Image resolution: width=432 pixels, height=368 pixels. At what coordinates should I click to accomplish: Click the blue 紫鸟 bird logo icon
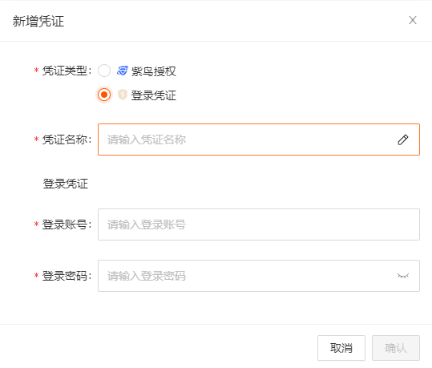click(123, 71)
